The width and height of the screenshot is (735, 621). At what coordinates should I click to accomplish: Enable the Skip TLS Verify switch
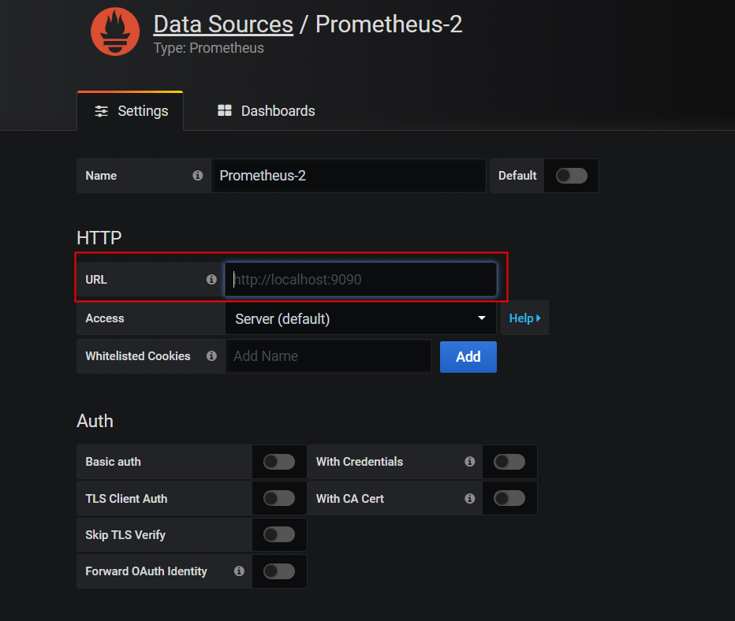click(279, 535)
